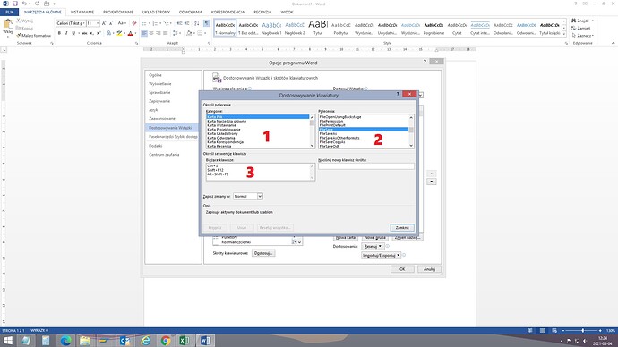Click Align Left icon in Akapit group

[x=144, y=33]
